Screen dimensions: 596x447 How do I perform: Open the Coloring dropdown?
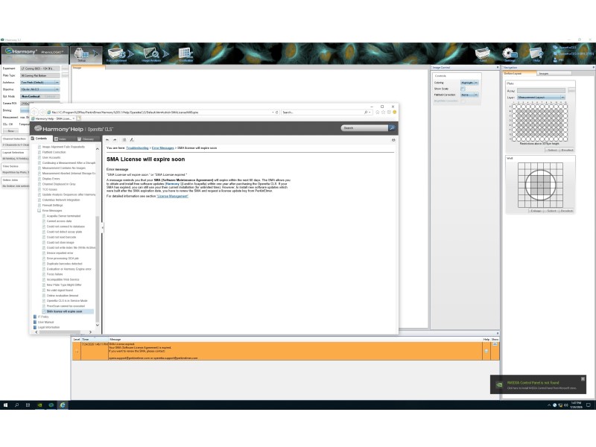coord(470,83)
